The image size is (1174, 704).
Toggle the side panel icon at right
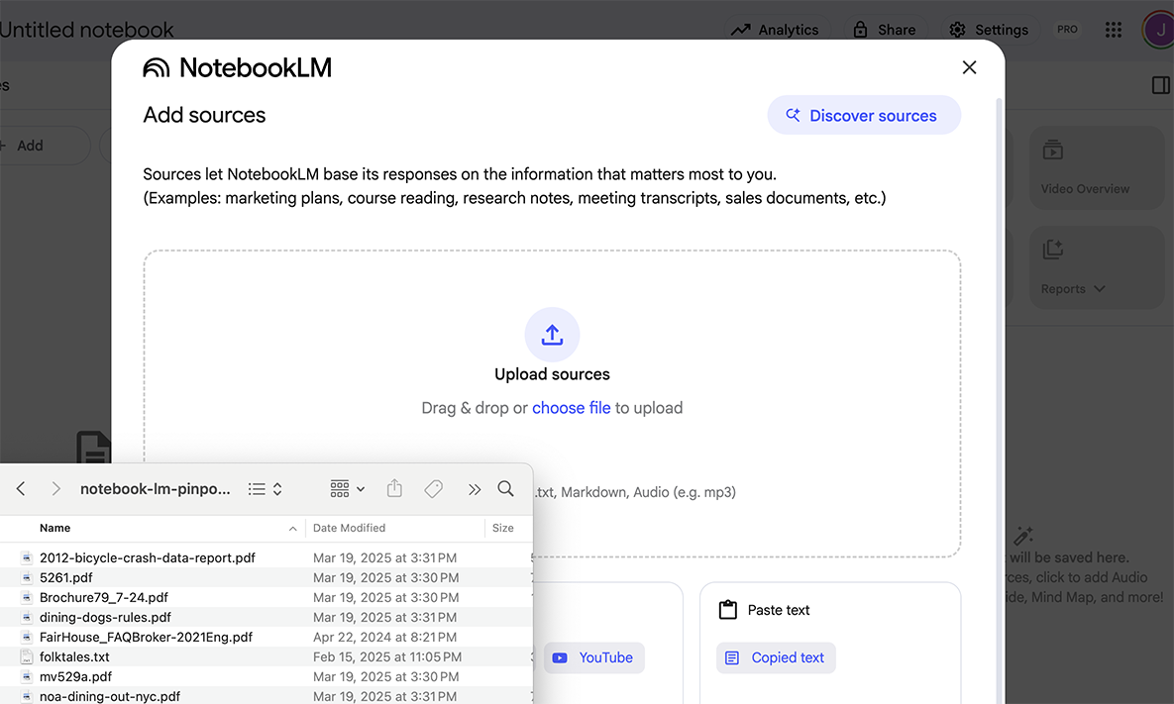(x=1161, y=86)
